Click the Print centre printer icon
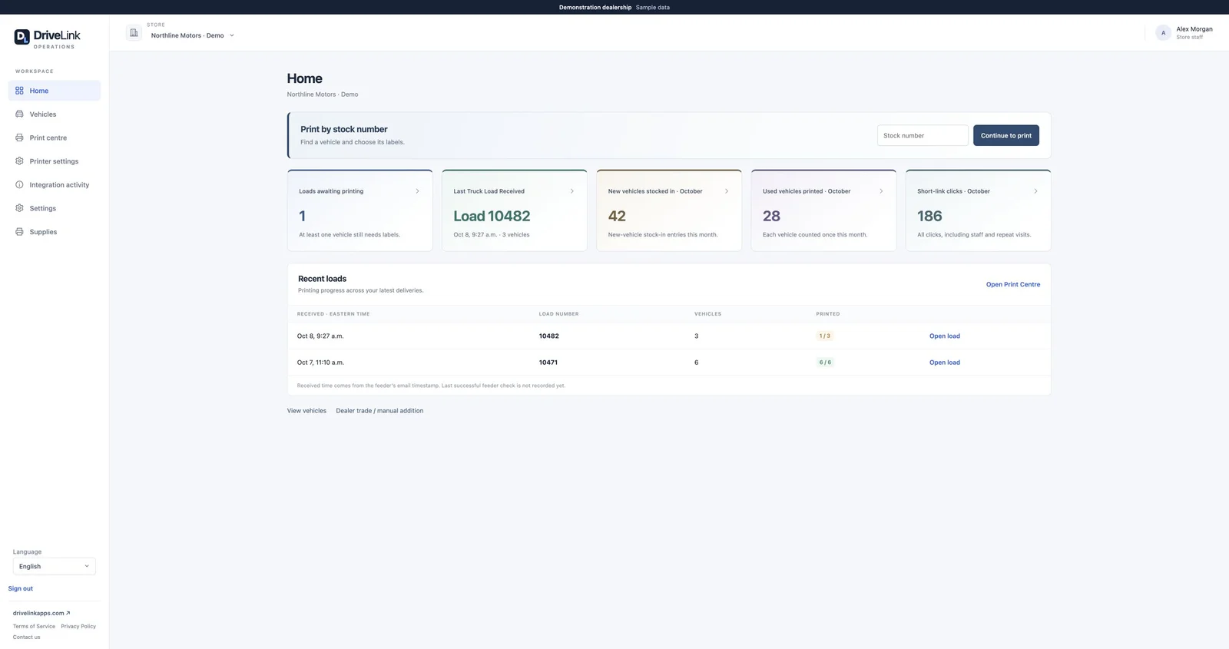The image size is (1229, 649). pos(19,137)
